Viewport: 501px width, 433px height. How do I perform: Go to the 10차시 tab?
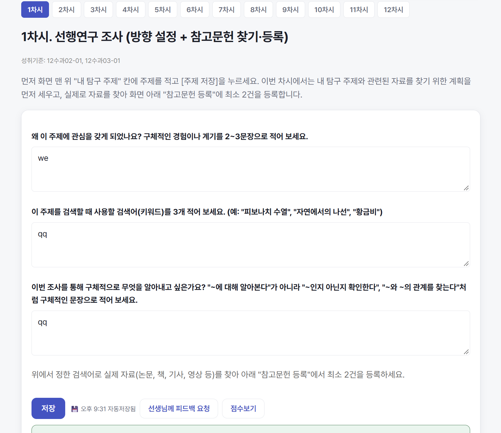[x=324, y=10]
